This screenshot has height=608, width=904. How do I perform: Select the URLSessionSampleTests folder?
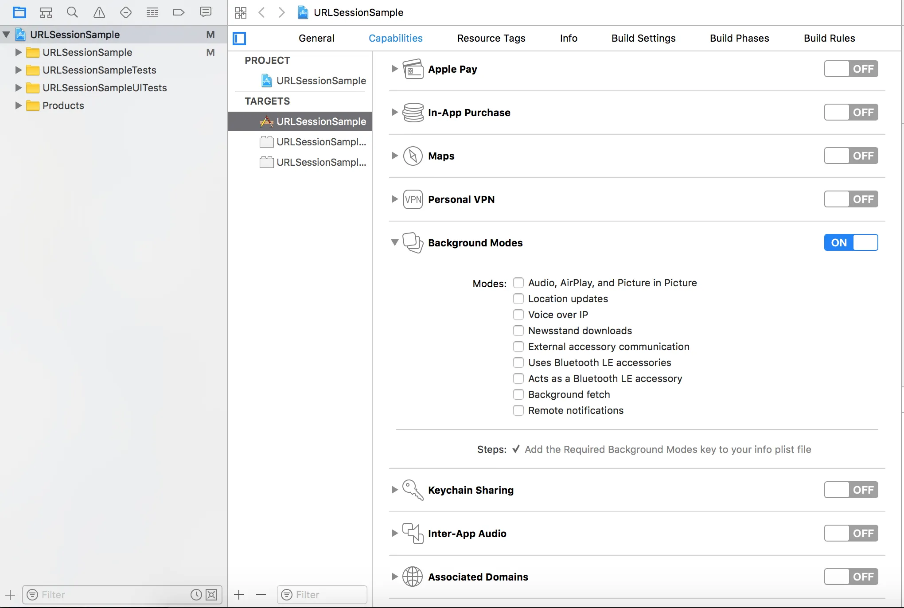tap(99, 70)
